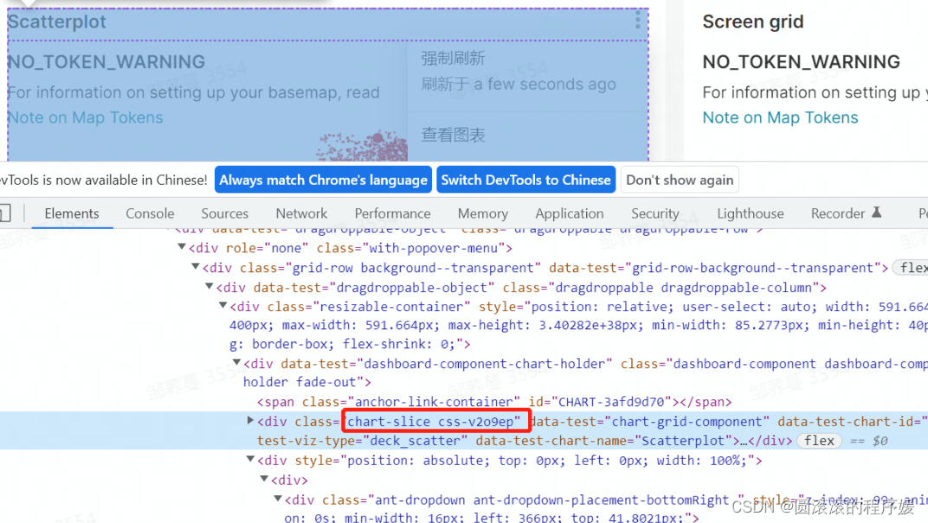Open the Sources tab

224,214
